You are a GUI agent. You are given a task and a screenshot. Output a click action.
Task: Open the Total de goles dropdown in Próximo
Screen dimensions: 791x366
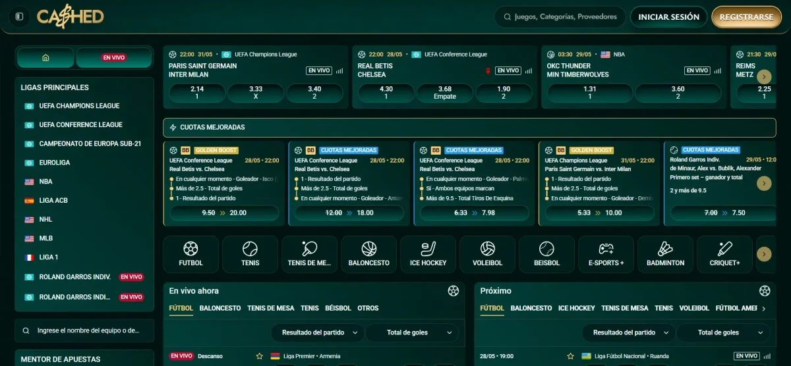[x=723, y=332]
